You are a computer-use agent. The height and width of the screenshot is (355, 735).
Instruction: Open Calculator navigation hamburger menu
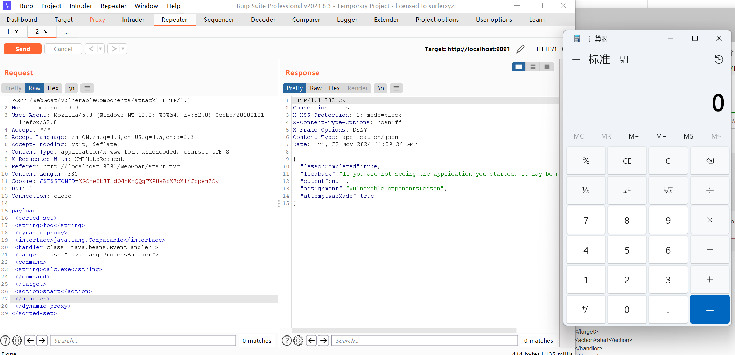point(576,59)
